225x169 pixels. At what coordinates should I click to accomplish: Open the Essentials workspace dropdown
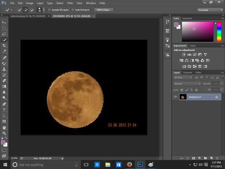210,10
